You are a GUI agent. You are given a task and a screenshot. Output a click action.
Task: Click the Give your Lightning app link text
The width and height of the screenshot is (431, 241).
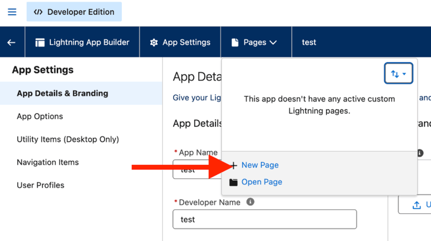click(197, 98)
